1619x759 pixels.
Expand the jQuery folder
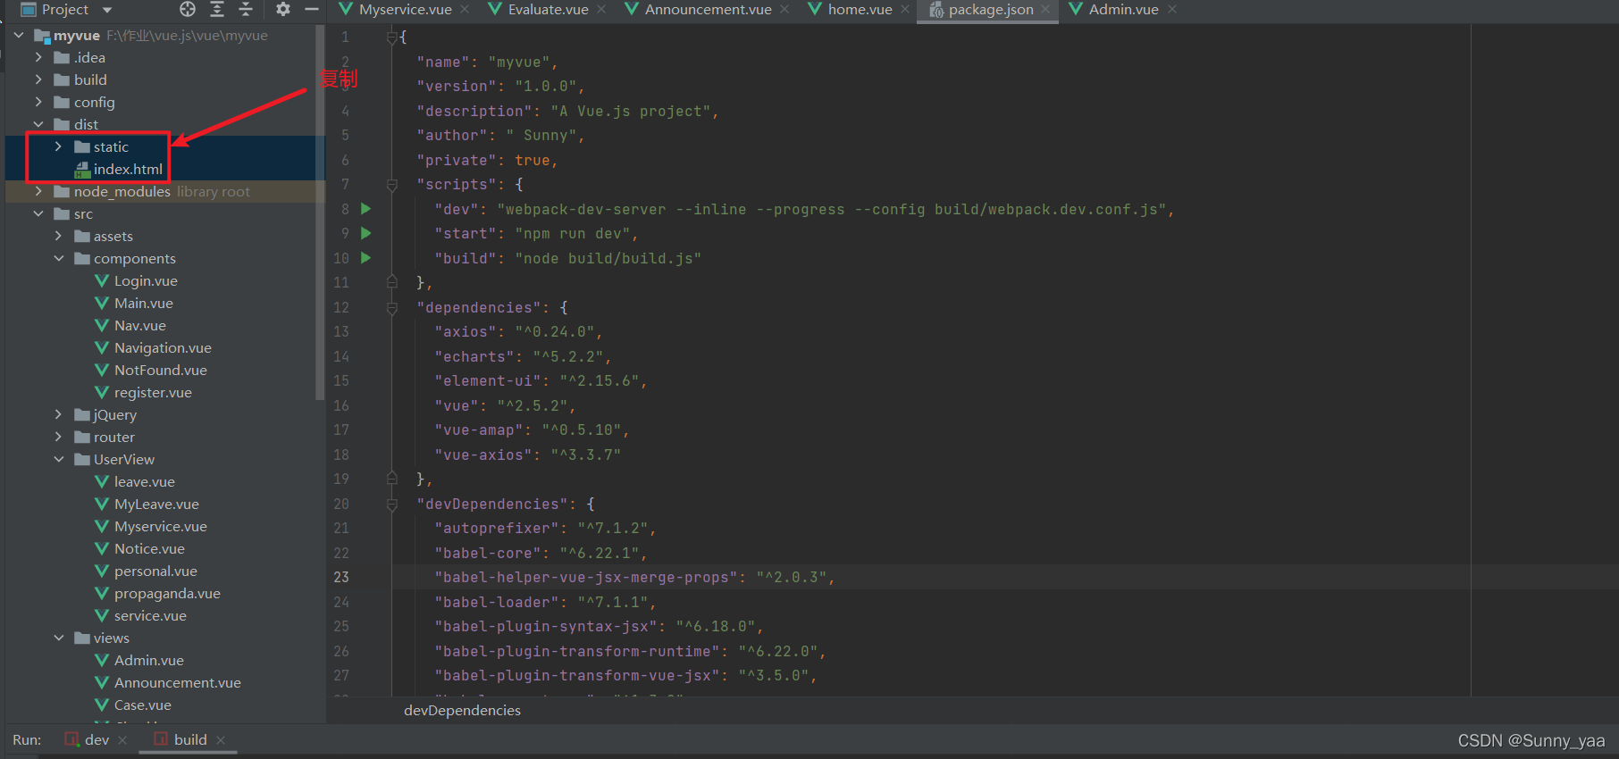coord(58,414)
